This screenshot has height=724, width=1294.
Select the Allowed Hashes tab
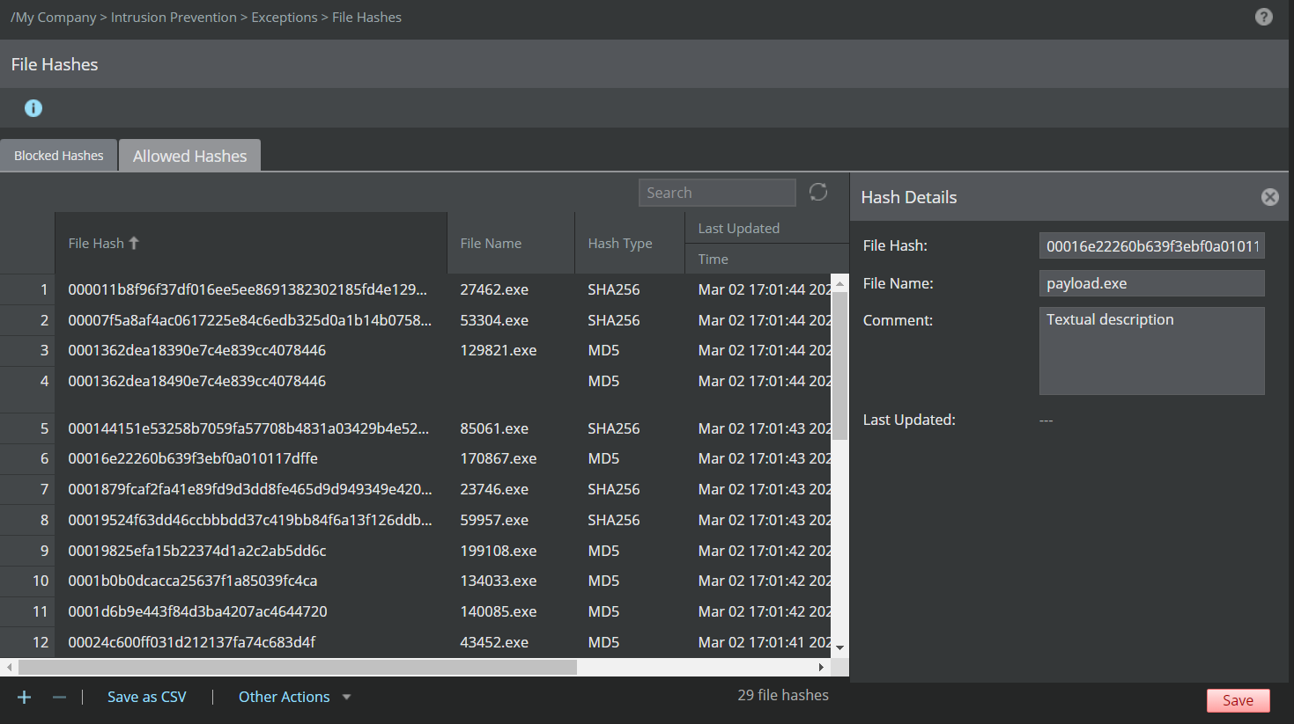pyautogui.click(x=189, y=156)
